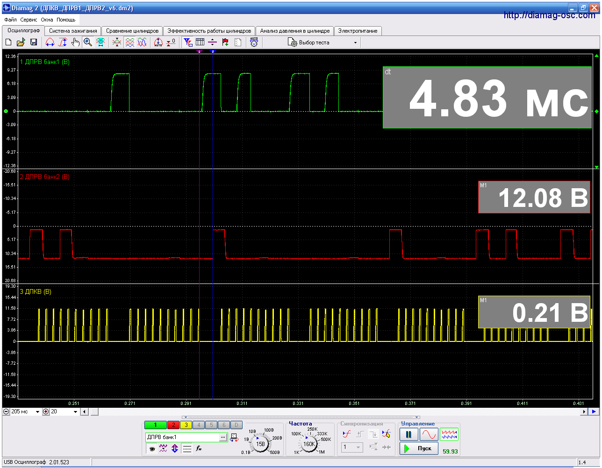Open the Файл menu
The image size is (602, 468).
10,20
